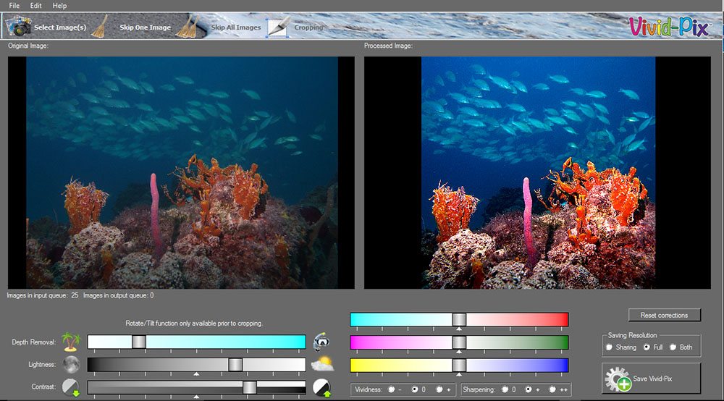Open the Edit menu
The height and width of the screenshot is (401, 724).
pyautogui.click(x=36, y=5)
